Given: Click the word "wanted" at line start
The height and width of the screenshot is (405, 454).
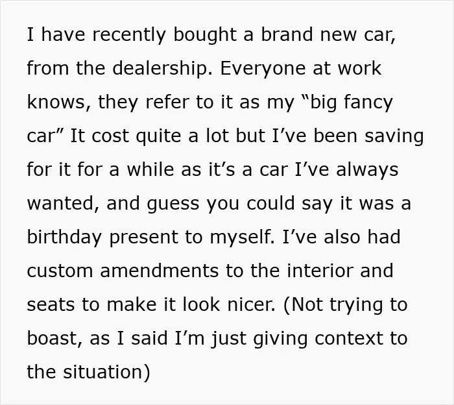Looking at the screenshot, I should (59, 203).
